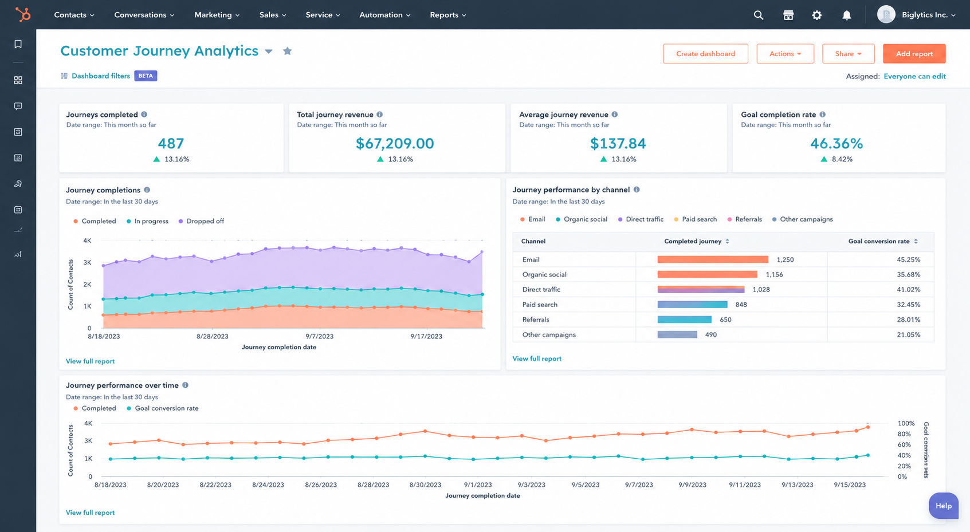Image resolution: width=970 pixels, height=532 pixels.
Task: Click the HubSpot sprocket logo
Action: (x=23, y=14)
